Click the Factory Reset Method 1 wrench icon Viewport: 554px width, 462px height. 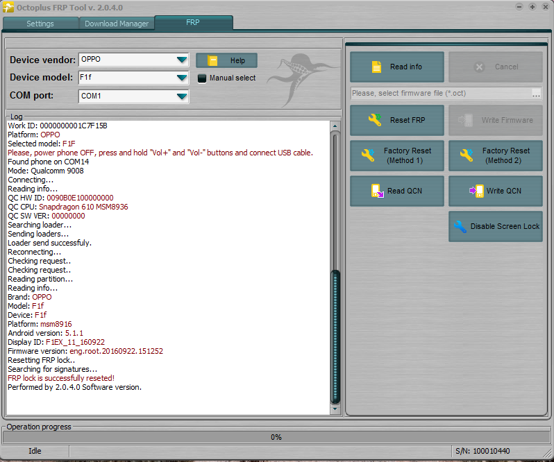click(368, 155)
